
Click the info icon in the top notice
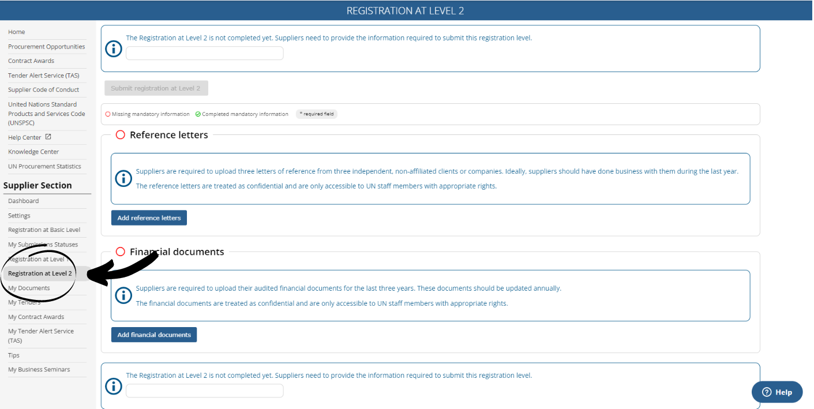coord(114,49)
